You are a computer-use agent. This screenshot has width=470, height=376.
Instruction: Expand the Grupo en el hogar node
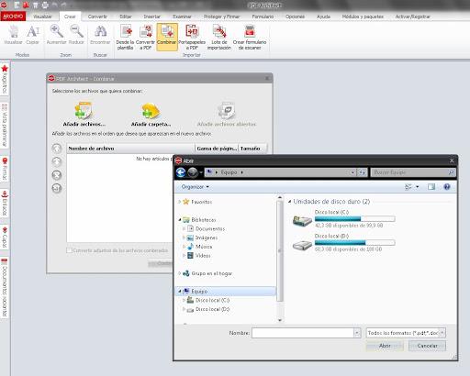click(180, 273)
